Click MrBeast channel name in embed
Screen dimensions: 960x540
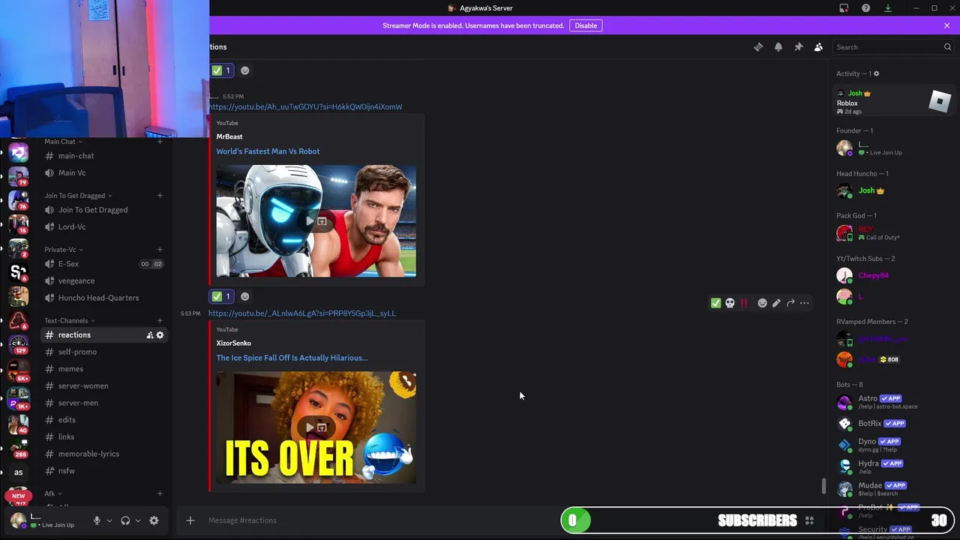229,136
